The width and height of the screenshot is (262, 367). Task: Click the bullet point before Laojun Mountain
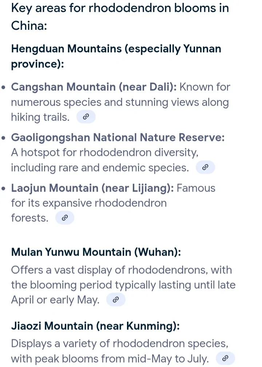click(x=3, y=189)
